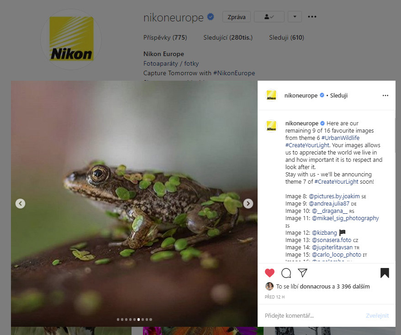Open @kizbang profile link
Viewport: 401px width, 335px height.
(324, 233)
